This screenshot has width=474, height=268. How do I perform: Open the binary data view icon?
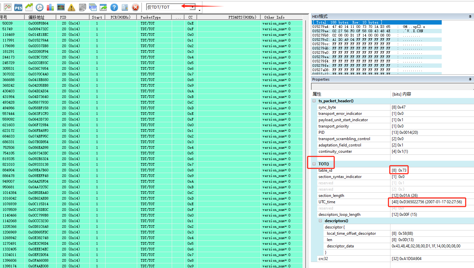pos(82,7)
